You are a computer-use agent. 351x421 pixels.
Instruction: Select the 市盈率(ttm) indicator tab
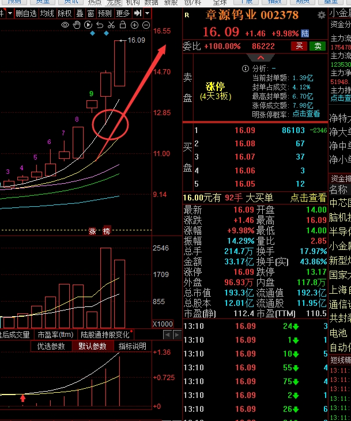(x=55, y=335)
